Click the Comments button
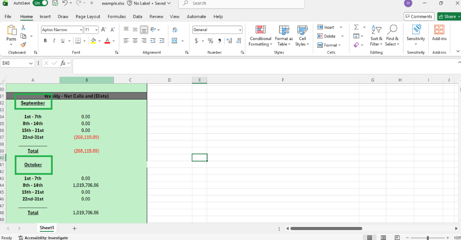Screen dimensions: 461x240 tap(419, 17)
